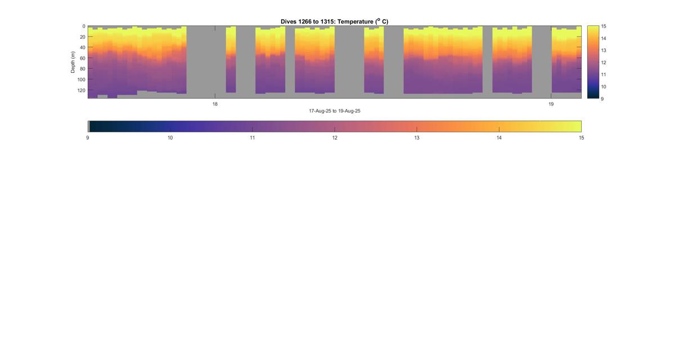Select the '19' date tick on the x-axis
The height and width of the screenshot is (344, 675).
pos(551,104)
